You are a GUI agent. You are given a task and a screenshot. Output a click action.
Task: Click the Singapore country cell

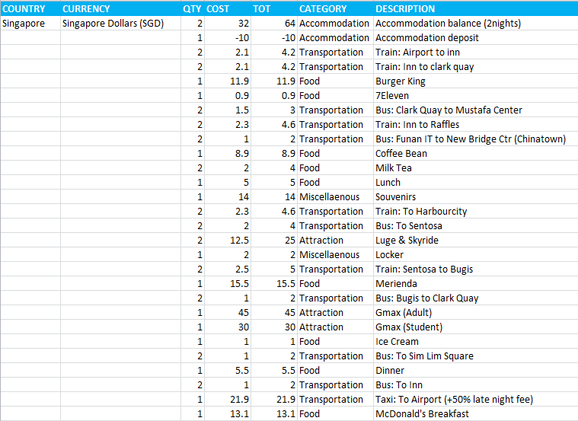pyautogui.click(x=30, y=24)
